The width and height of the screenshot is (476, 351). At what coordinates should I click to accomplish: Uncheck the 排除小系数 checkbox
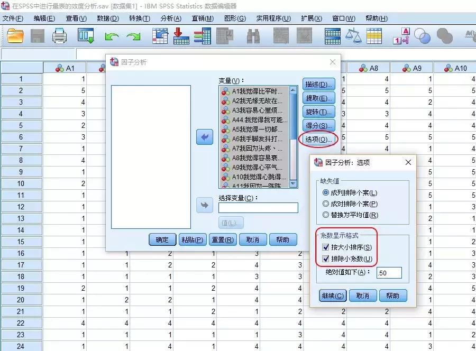[x=326, y=257]
